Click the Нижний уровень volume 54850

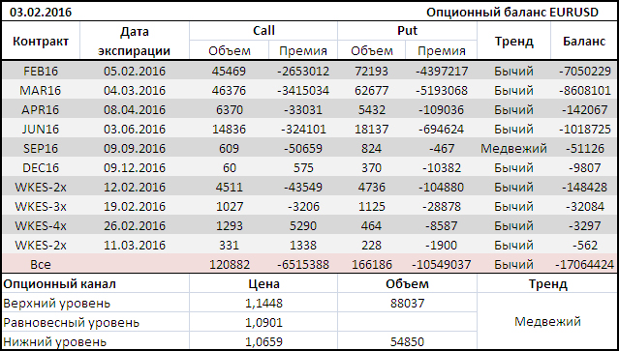tap(407, 341)
